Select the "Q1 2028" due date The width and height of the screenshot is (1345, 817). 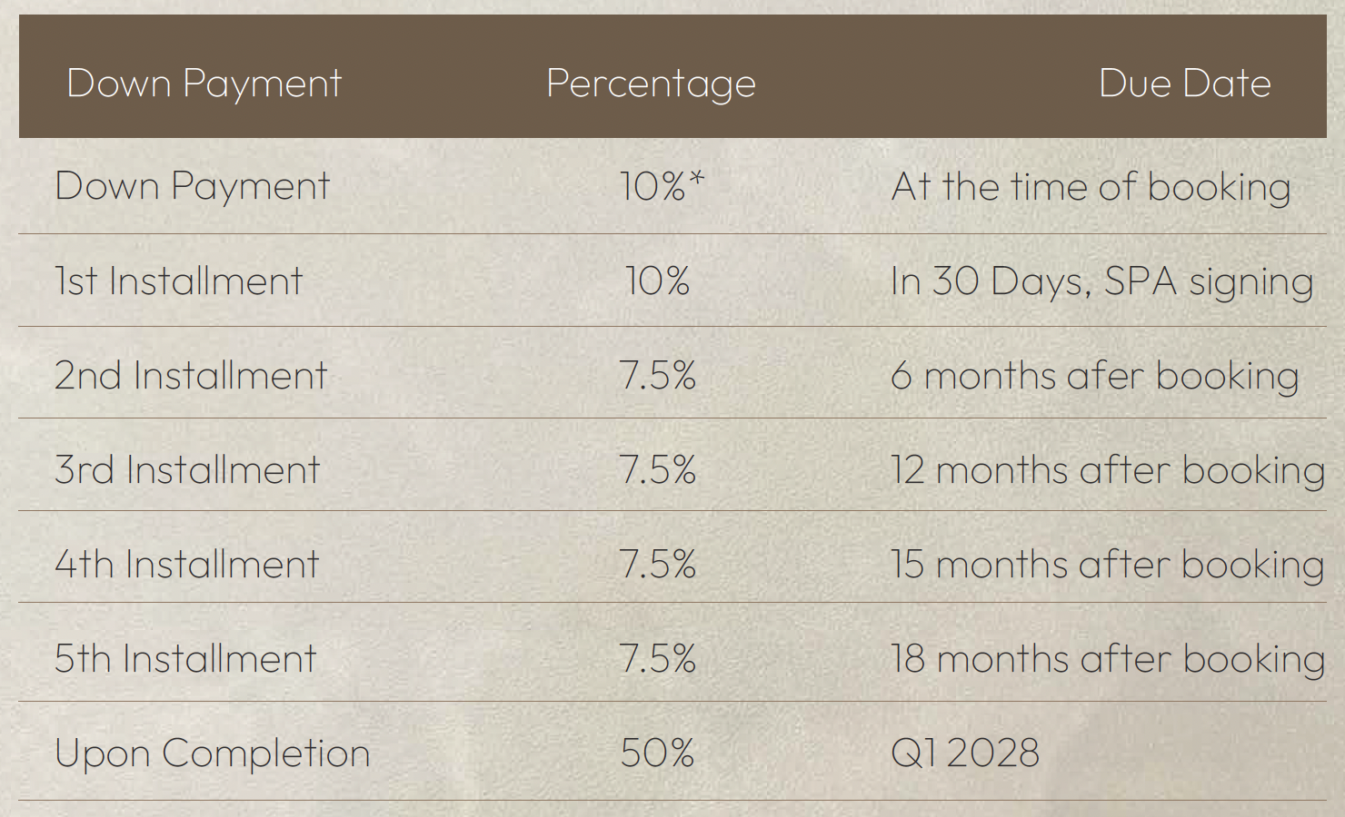(x=964, y=753)
